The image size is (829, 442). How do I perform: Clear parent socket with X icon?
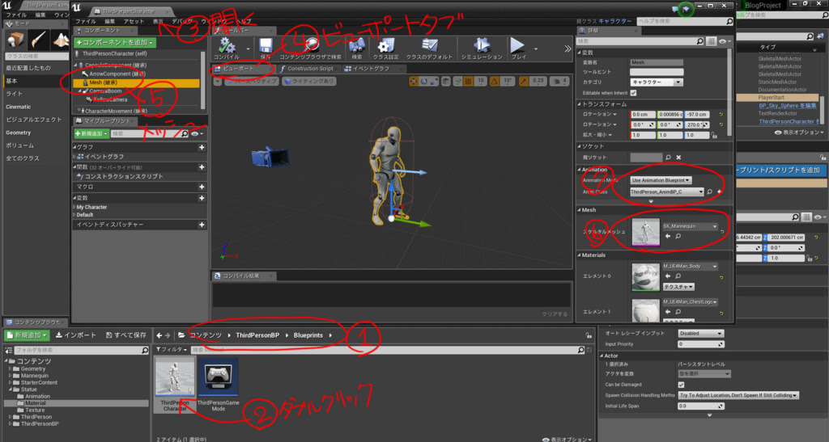[x=678, y=158]
